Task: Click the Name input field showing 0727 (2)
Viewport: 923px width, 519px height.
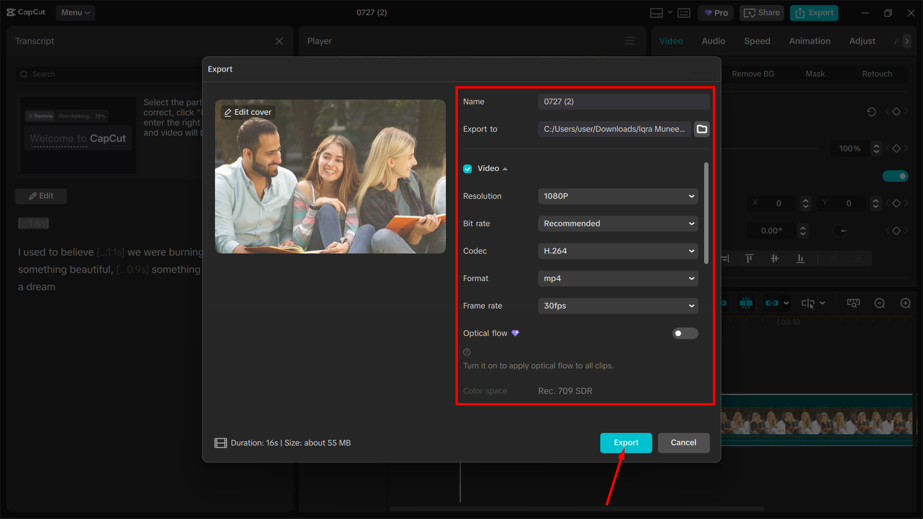Action: click(623, 101)
